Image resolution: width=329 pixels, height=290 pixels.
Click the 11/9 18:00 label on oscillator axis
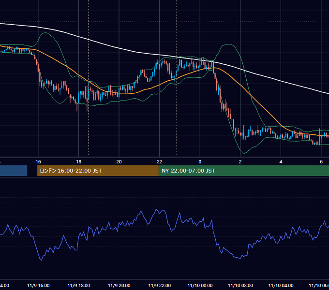coord(79,285)
